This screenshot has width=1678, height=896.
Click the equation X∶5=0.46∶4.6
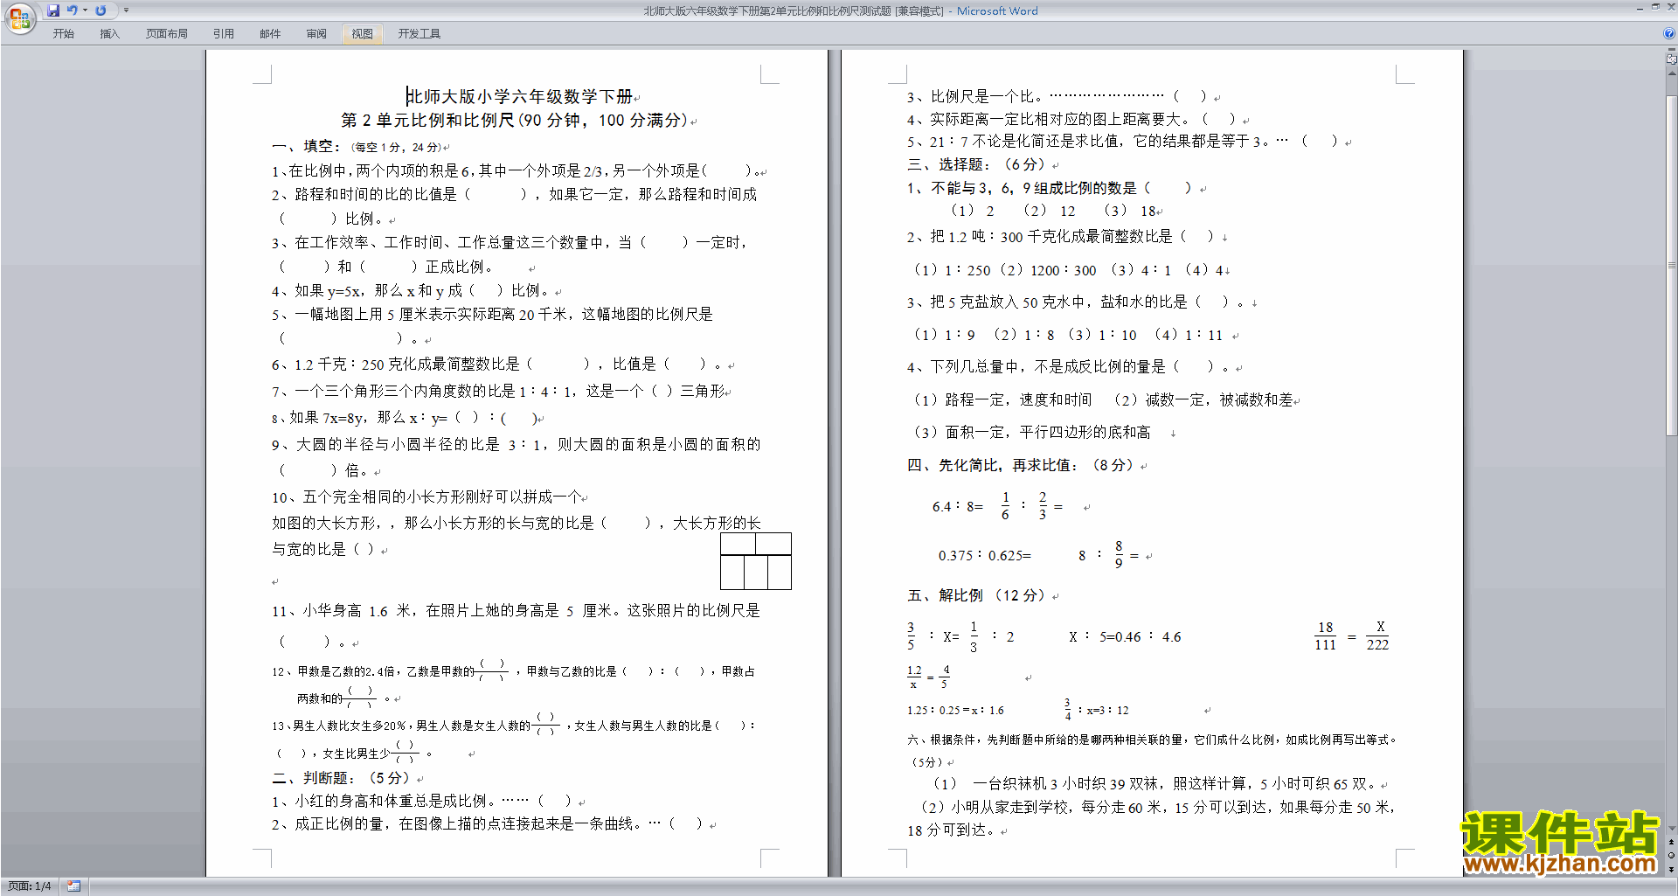tap(1126, 636)
